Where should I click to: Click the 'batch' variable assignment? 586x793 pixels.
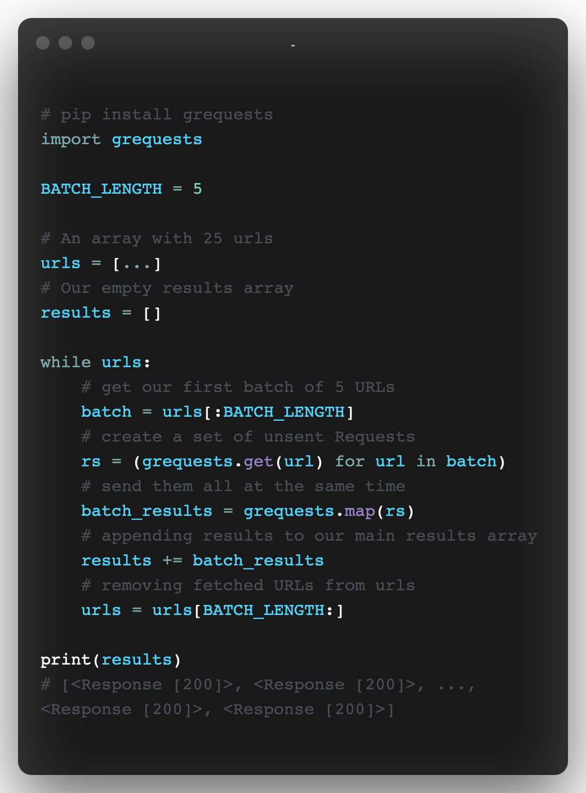pos(106,412)
